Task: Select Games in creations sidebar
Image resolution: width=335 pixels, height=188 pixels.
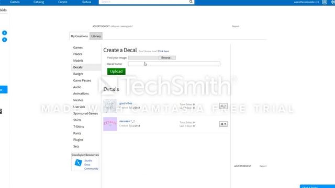Action: pos(78,48)
